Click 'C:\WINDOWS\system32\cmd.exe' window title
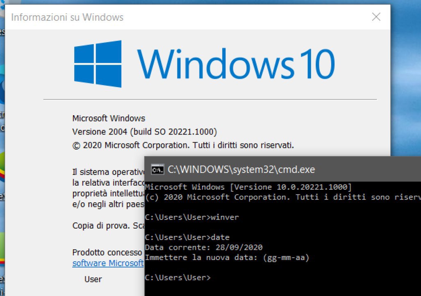 coord(241,170)
